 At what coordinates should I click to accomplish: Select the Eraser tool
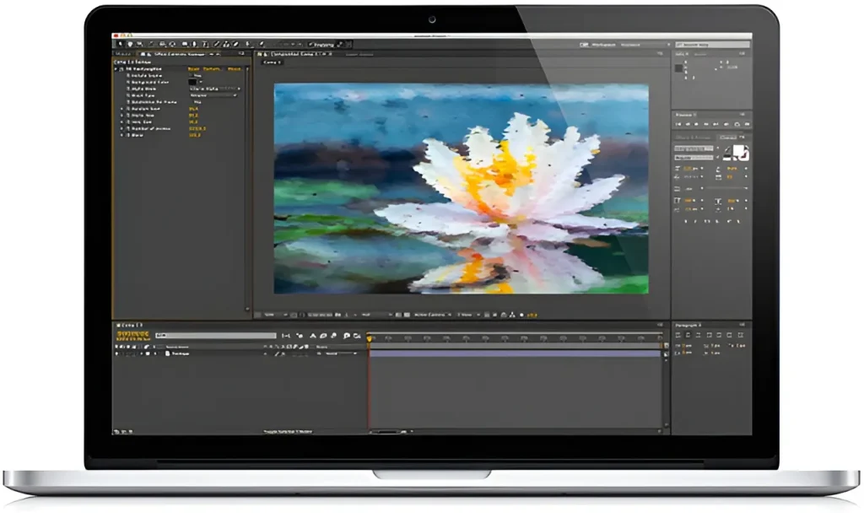[235, 44]
